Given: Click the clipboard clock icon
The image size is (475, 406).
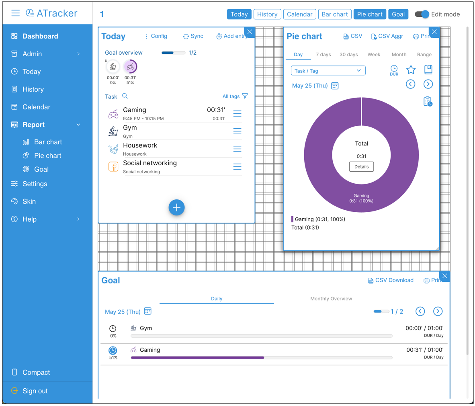Looking at the screenshot, I should click(428, 101).
